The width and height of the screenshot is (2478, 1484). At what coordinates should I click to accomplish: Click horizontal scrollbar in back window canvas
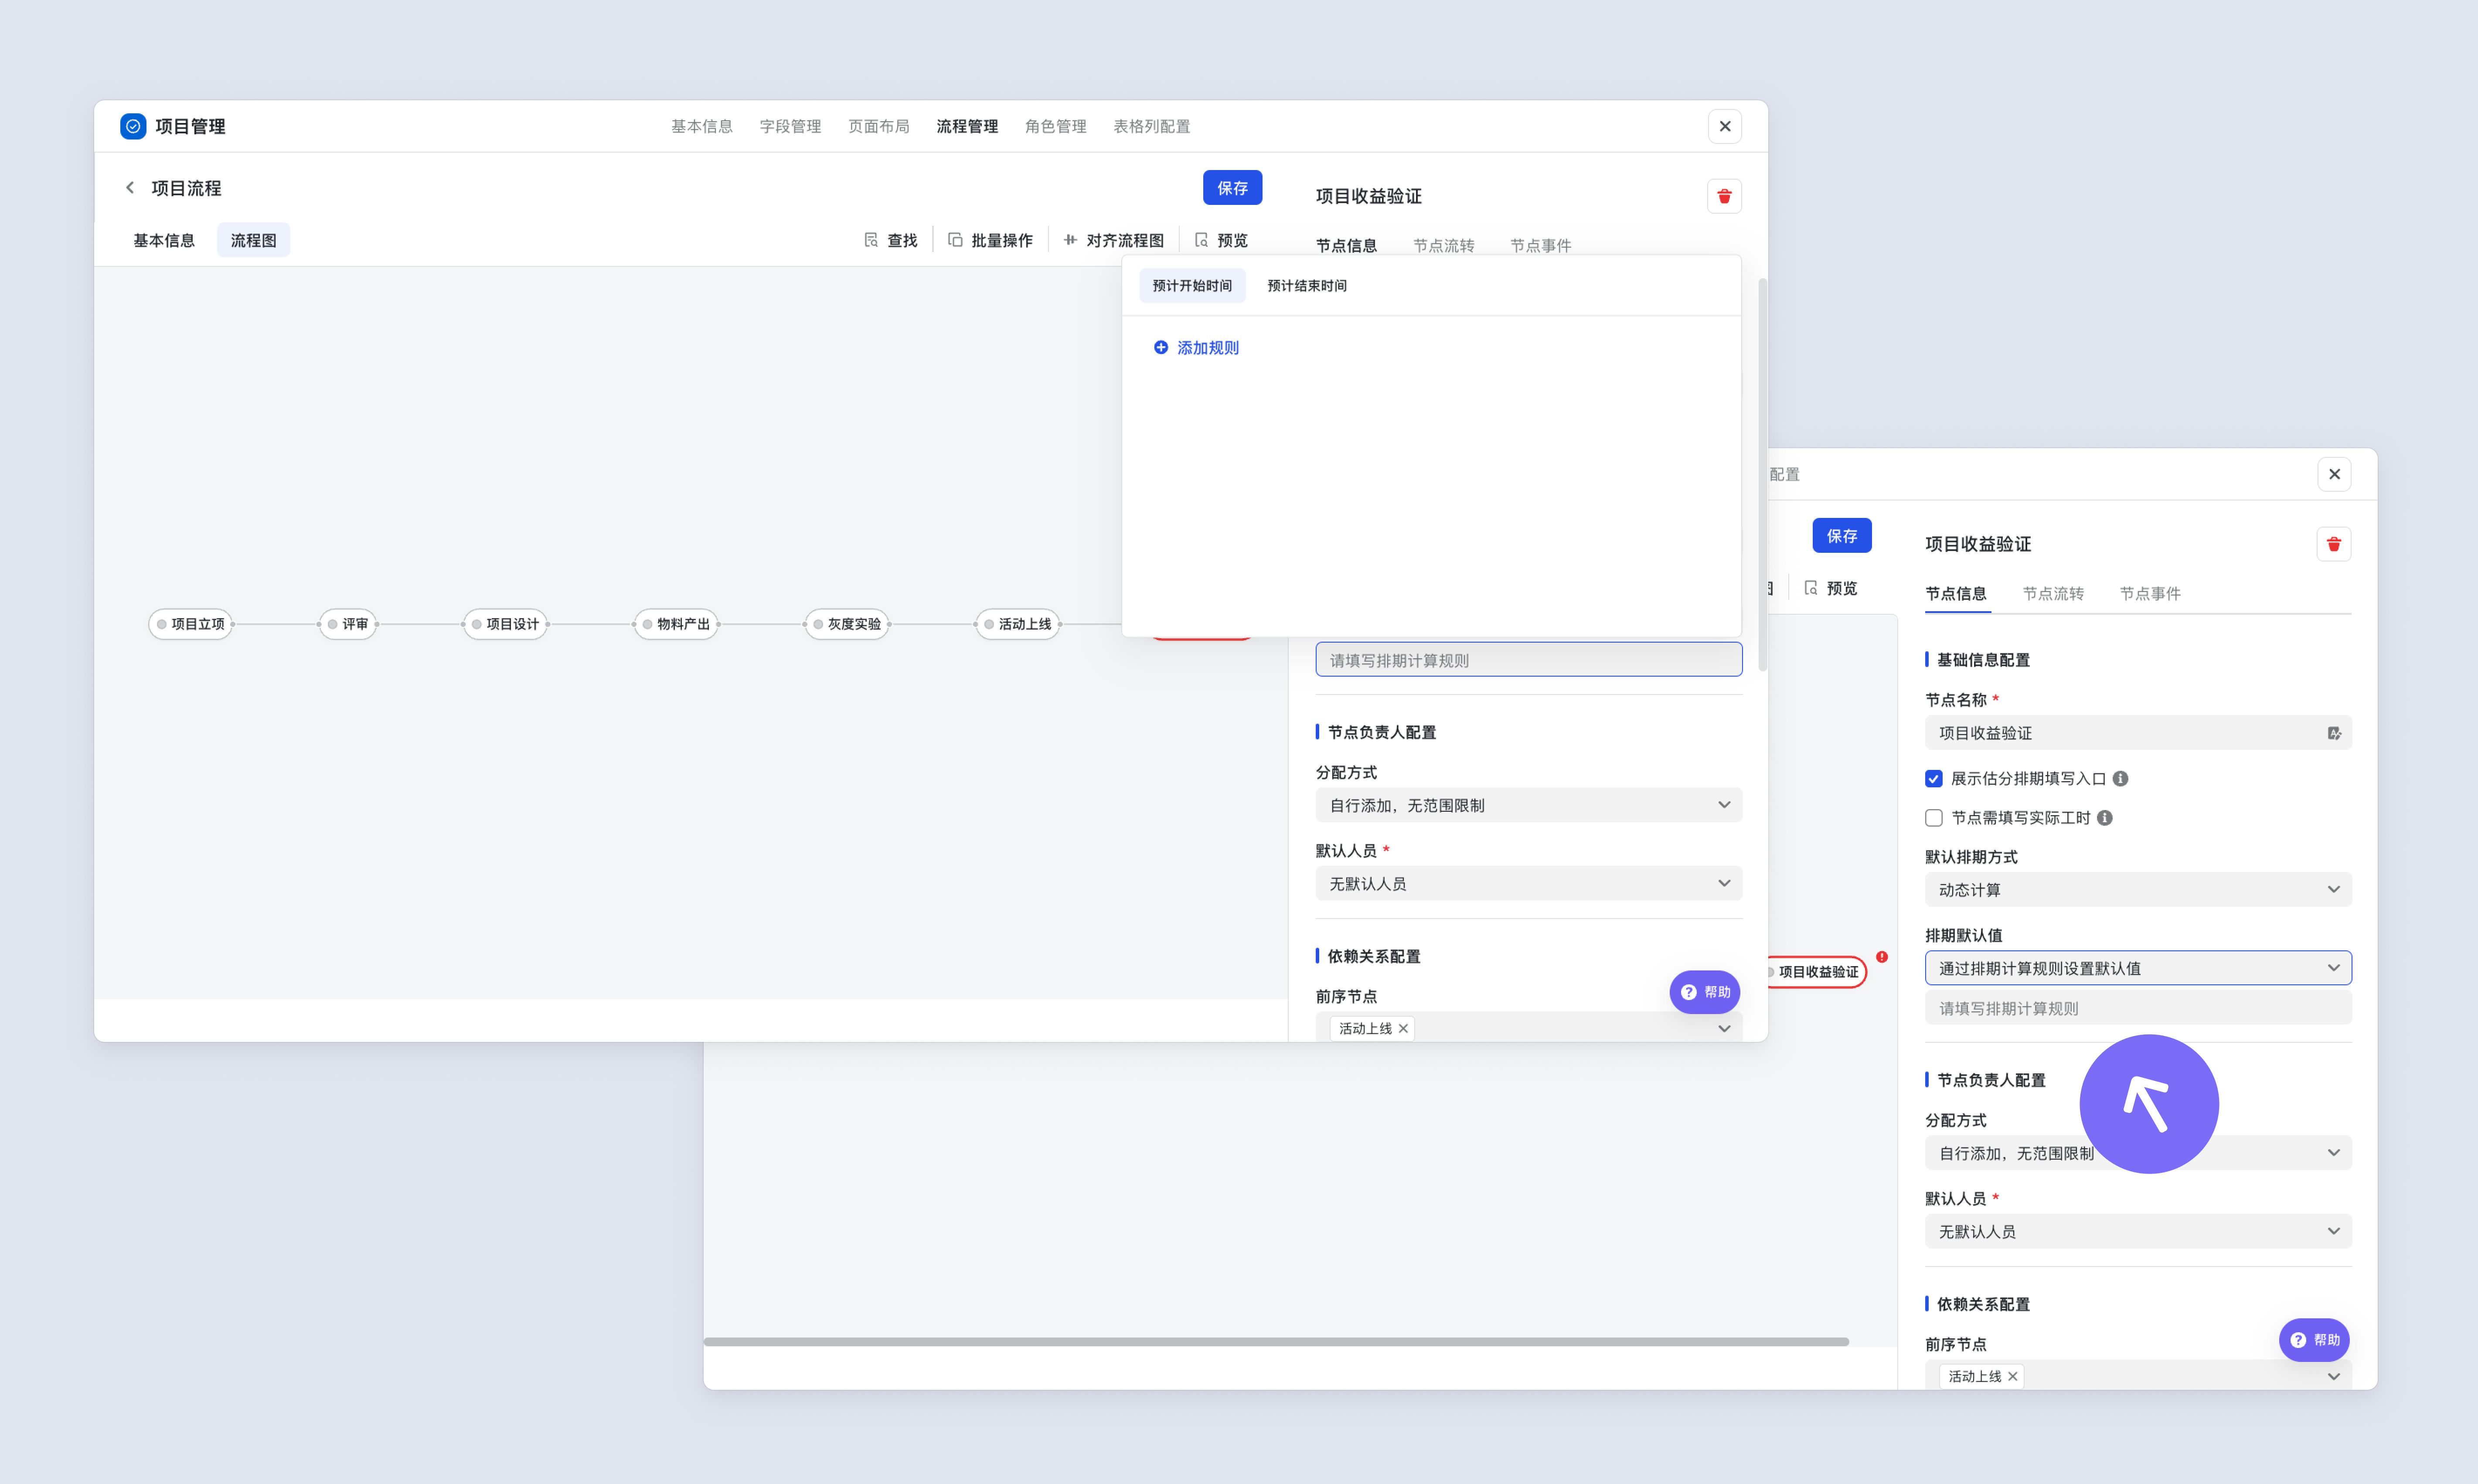click(x=1276, y=1342)
